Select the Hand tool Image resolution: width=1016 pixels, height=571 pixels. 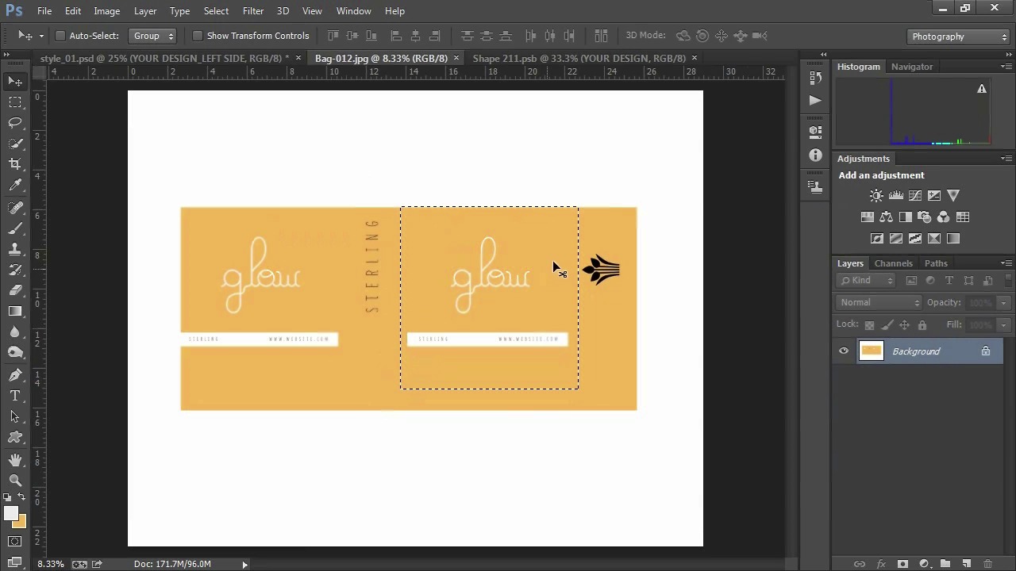[15, 460]
